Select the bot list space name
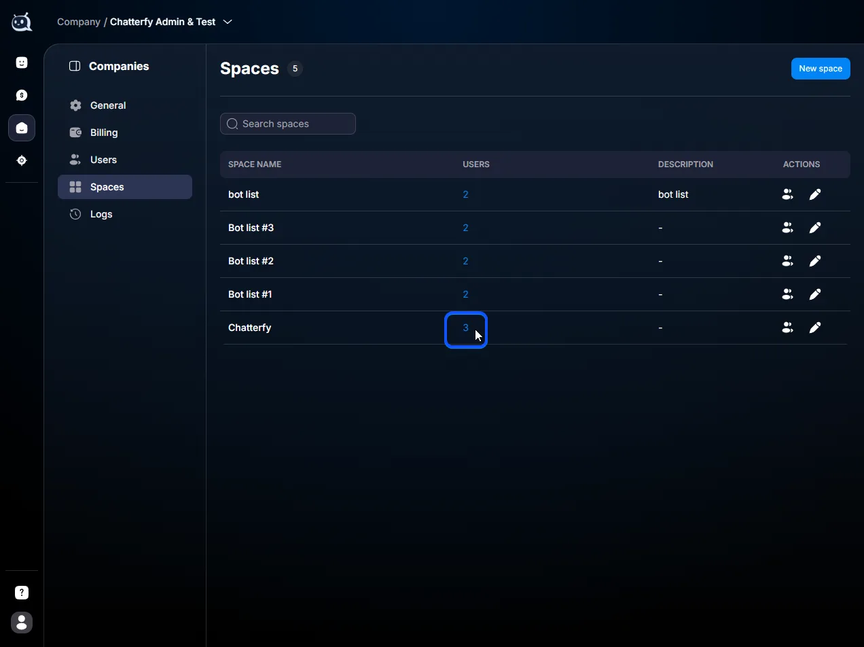864x647 pixels. pyautogui.click(x=243, y=194)
